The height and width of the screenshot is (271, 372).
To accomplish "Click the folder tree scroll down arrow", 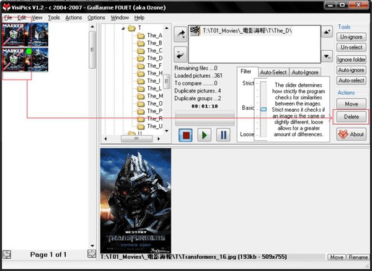I will pos(167,131).
